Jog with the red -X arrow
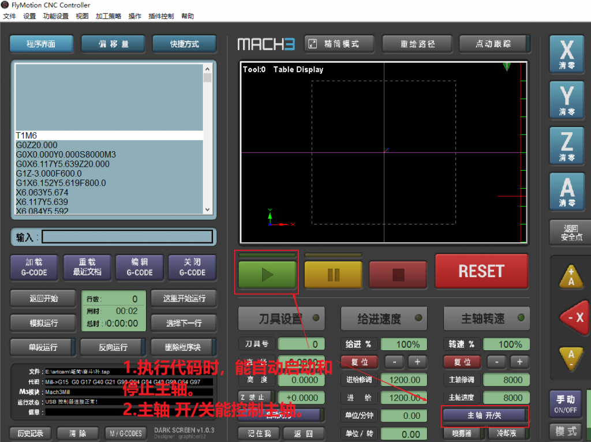591x442 pixels. (x=575, y=318)
